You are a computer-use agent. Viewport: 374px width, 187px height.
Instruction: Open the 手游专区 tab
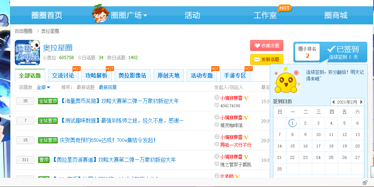tap(235, 75)
